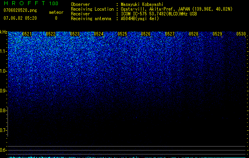Click the 0527 time marker
The image size is (249, 158).
pos(169,34)
